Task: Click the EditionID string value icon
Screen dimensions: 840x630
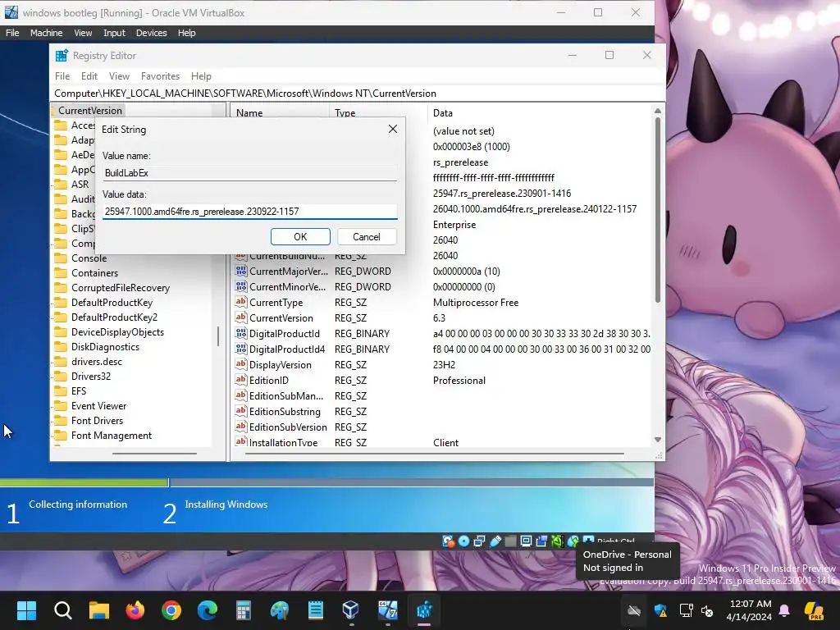Action: [241, 380]
